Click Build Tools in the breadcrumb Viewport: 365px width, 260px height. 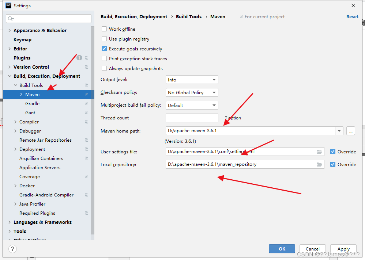tap(189, 17)
